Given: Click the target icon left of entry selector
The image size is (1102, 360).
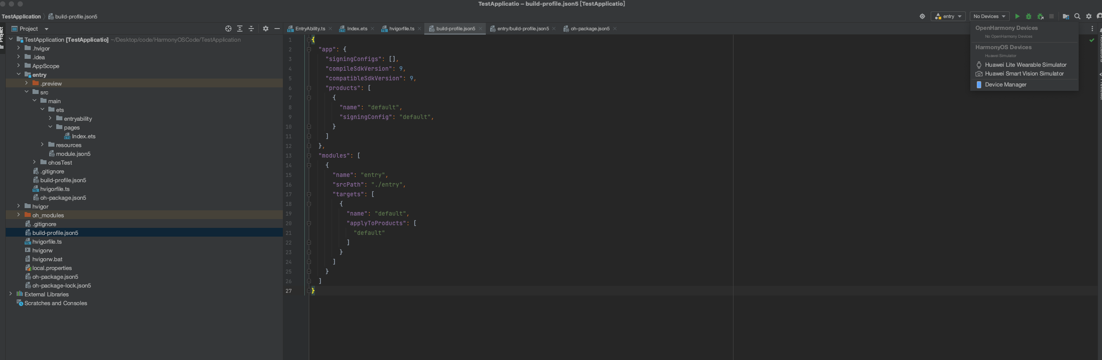Looking at the screenshot, I should tap(922, 16).
